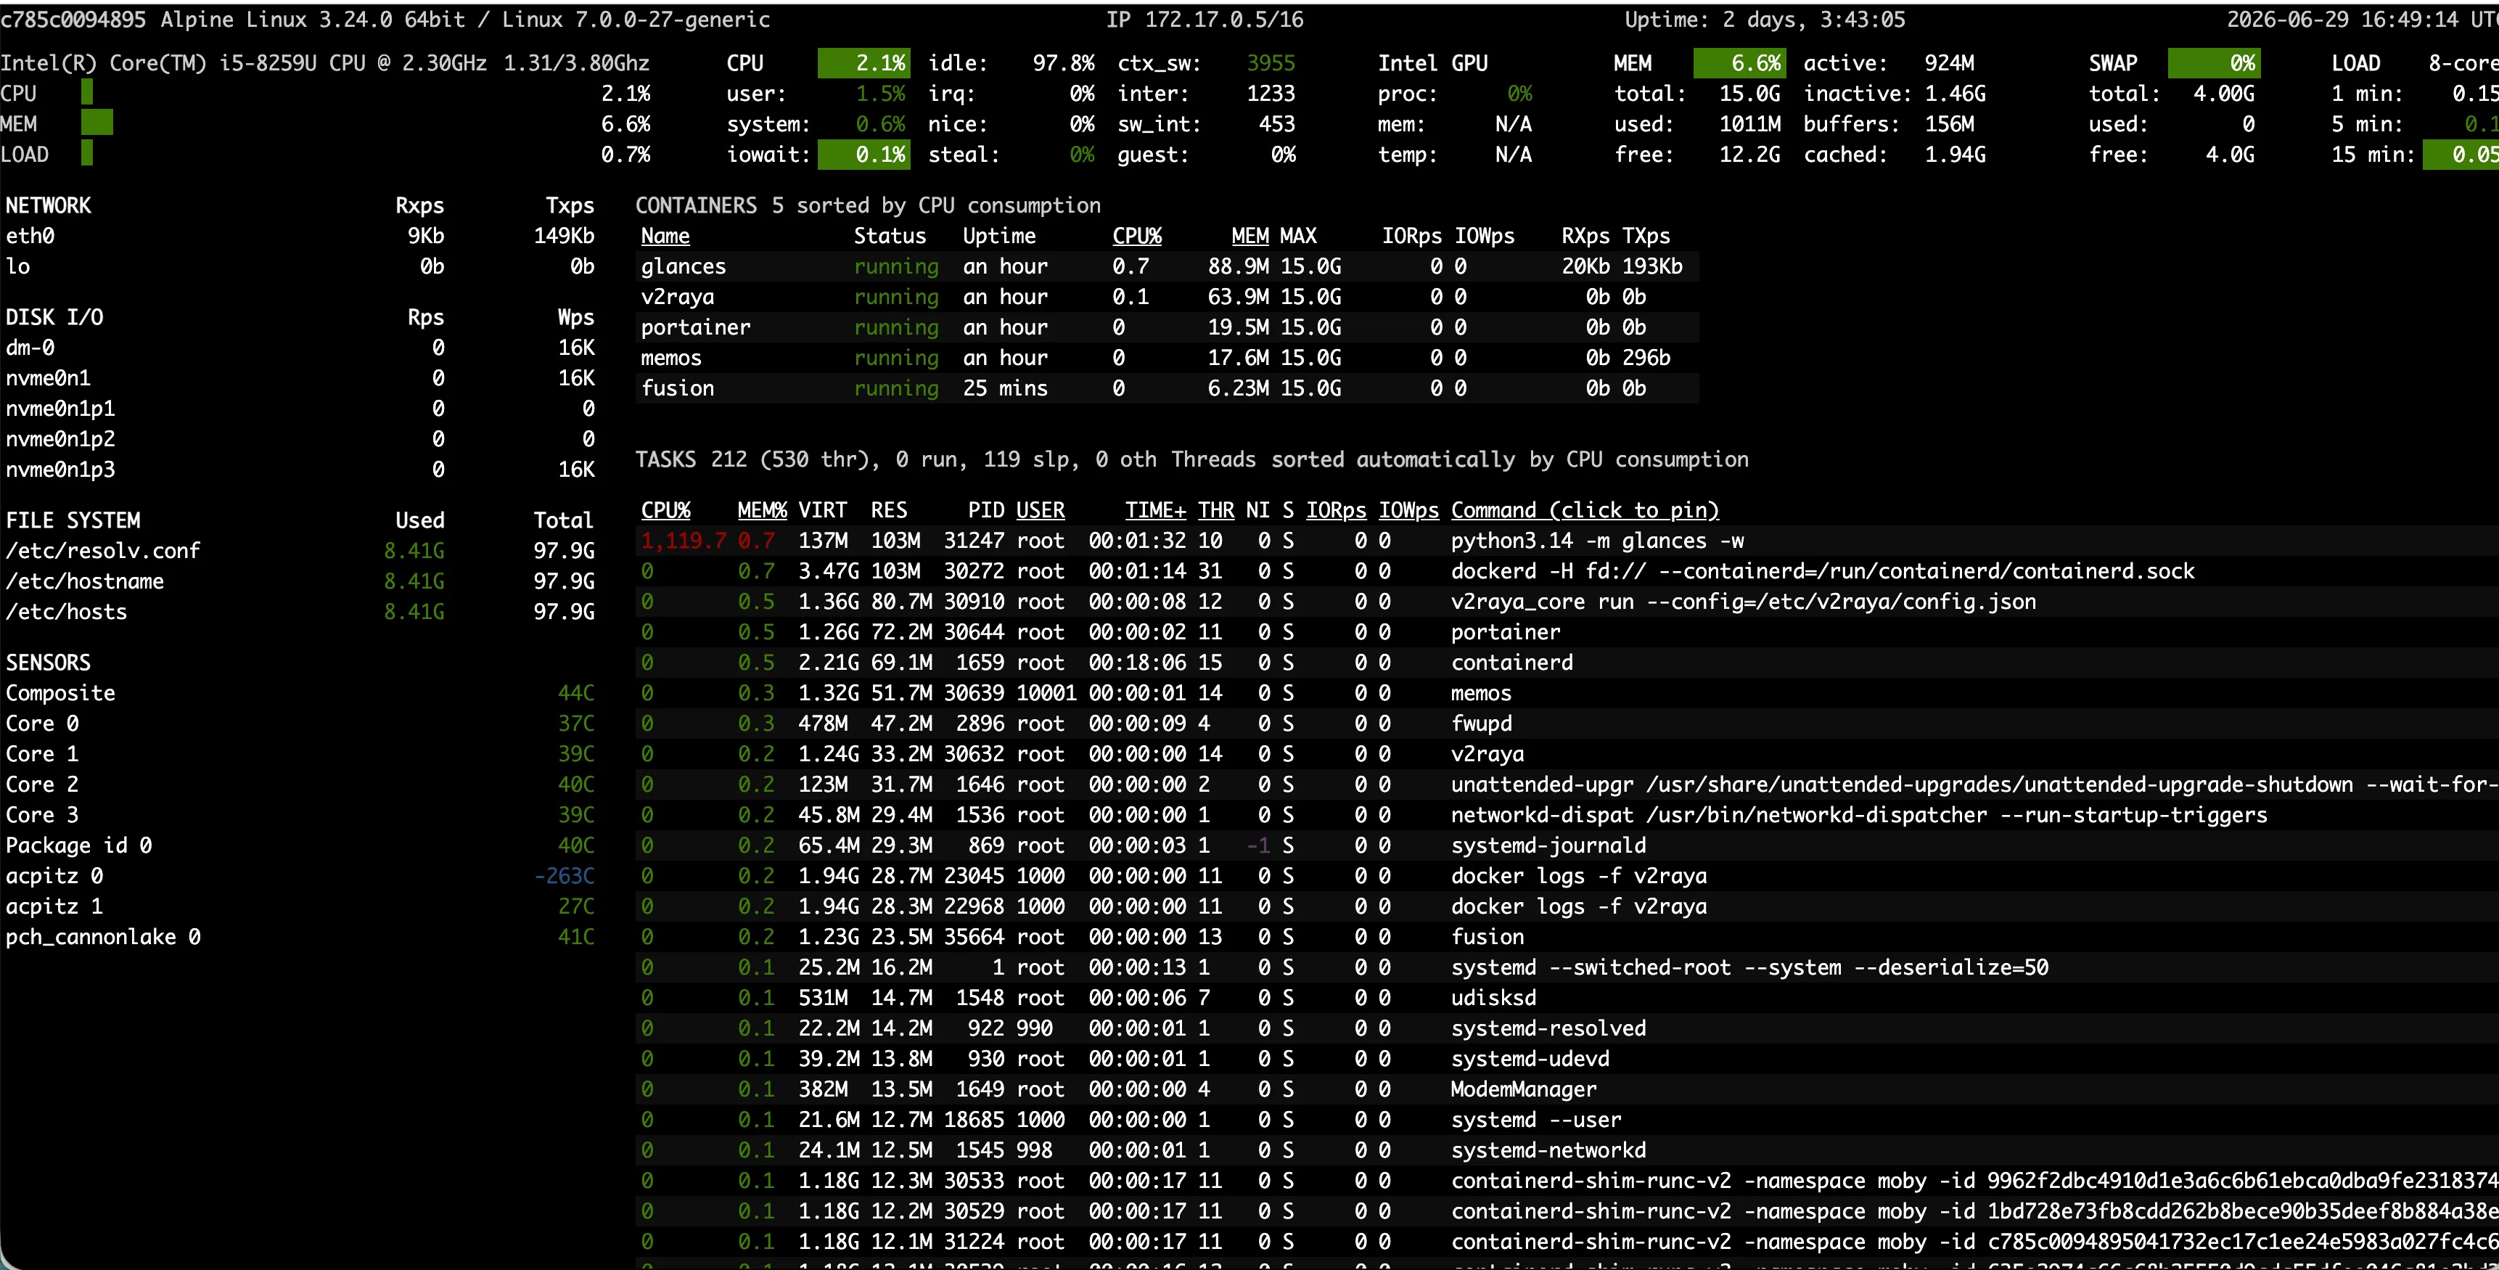
Task: Pin the 'systemd --user' process command
Action: pyautogui.click(x=1535, y=1120)
